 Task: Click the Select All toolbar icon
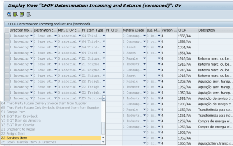click(x=15, y=14)
